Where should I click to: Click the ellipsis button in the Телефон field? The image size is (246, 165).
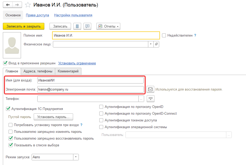[x=141, y=99]
